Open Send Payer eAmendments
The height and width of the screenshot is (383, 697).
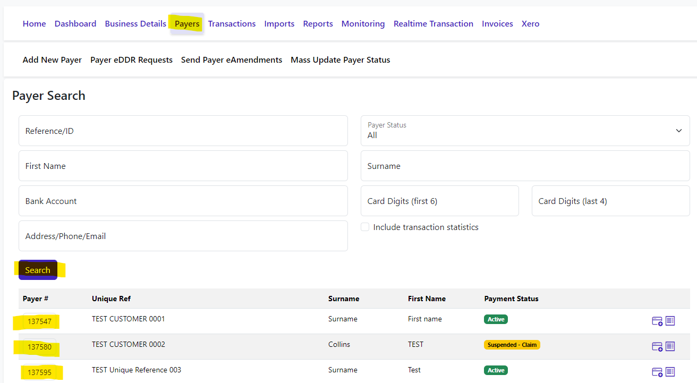232,60
